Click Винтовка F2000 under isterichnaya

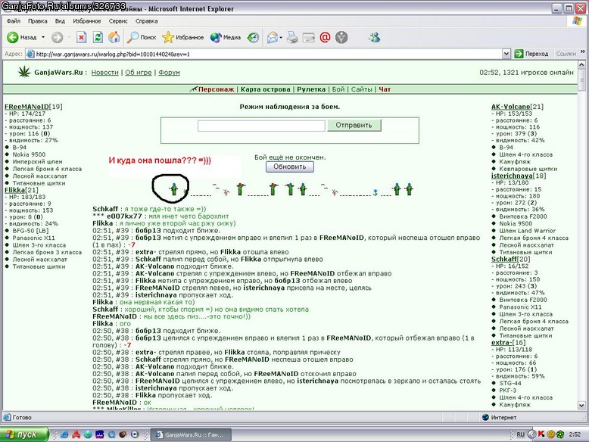pyautogui.click(x=523, y=216)
